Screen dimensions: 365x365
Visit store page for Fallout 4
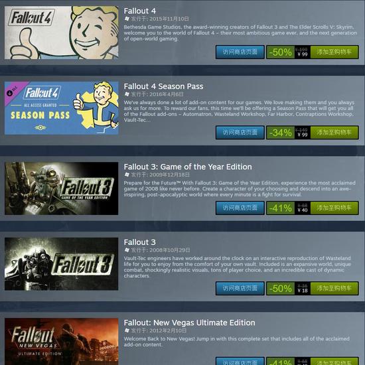[x=240, y=52]
